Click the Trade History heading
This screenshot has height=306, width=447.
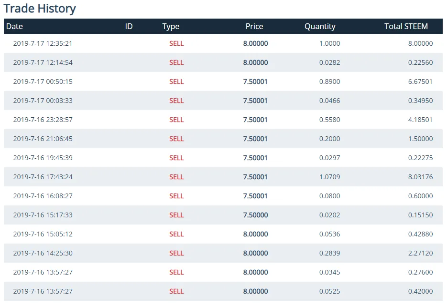click(x=40, y=9)
